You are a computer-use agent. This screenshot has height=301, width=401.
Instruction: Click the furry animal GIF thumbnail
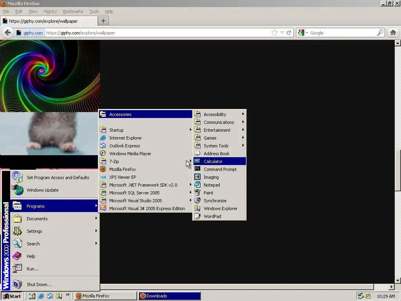(x=49, y=133)
